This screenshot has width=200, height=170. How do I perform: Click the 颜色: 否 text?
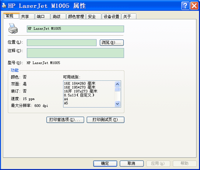[x=19, y=77]
